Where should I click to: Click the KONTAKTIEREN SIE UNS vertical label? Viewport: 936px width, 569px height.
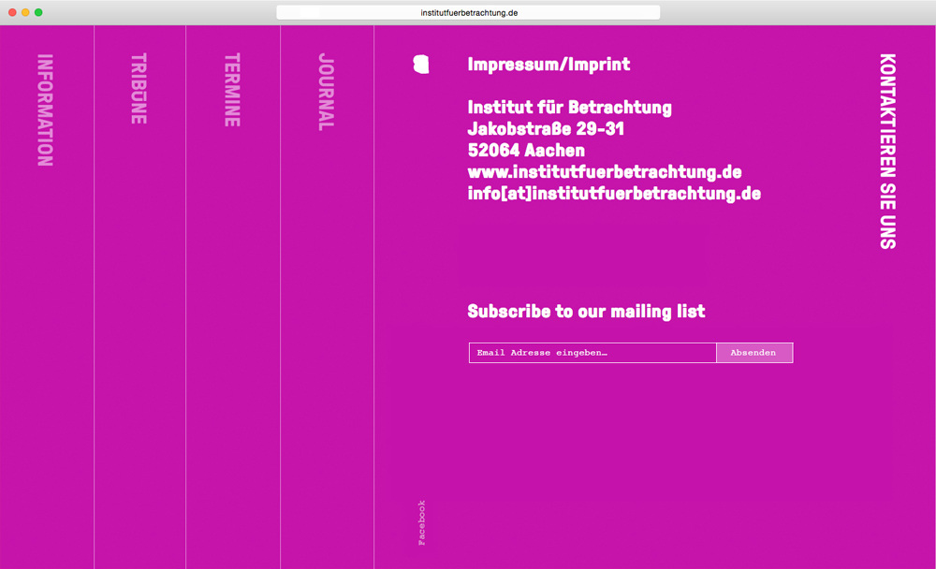tap(887, 151)
